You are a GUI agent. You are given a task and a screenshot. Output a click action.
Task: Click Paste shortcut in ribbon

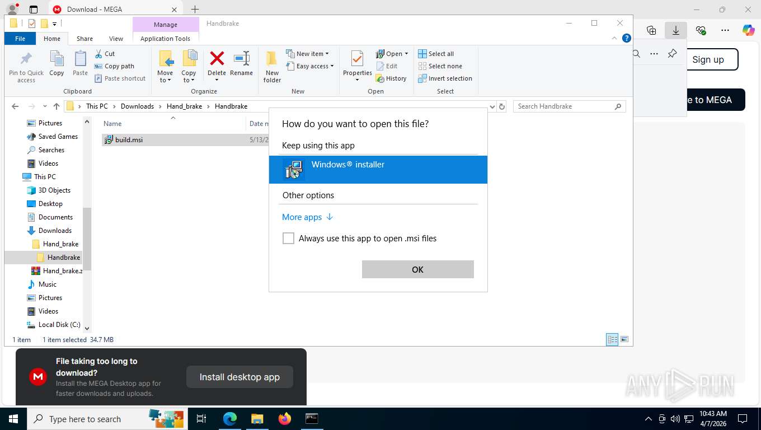click(x=120, y=78)
